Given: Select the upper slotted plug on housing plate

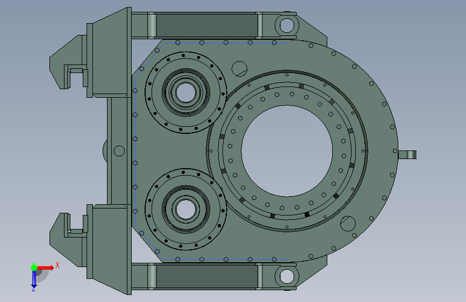Looking at the screenshot, I should click(x=240, y=69).
